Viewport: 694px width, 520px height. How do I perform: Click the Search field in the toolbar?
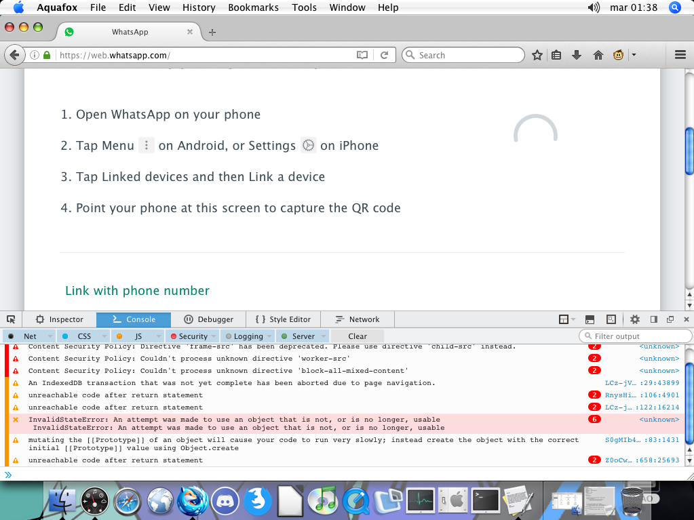[x=463, y=56]
